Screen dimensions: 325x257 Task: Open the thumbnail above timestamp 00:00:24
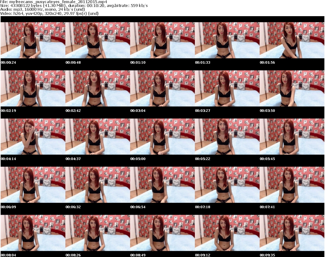click(x=33, y=40)
